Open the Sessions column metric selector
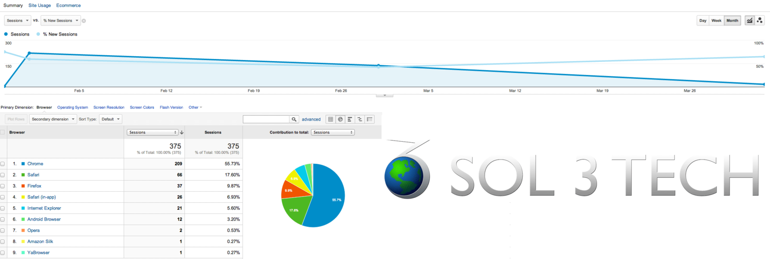 (153, 132)
